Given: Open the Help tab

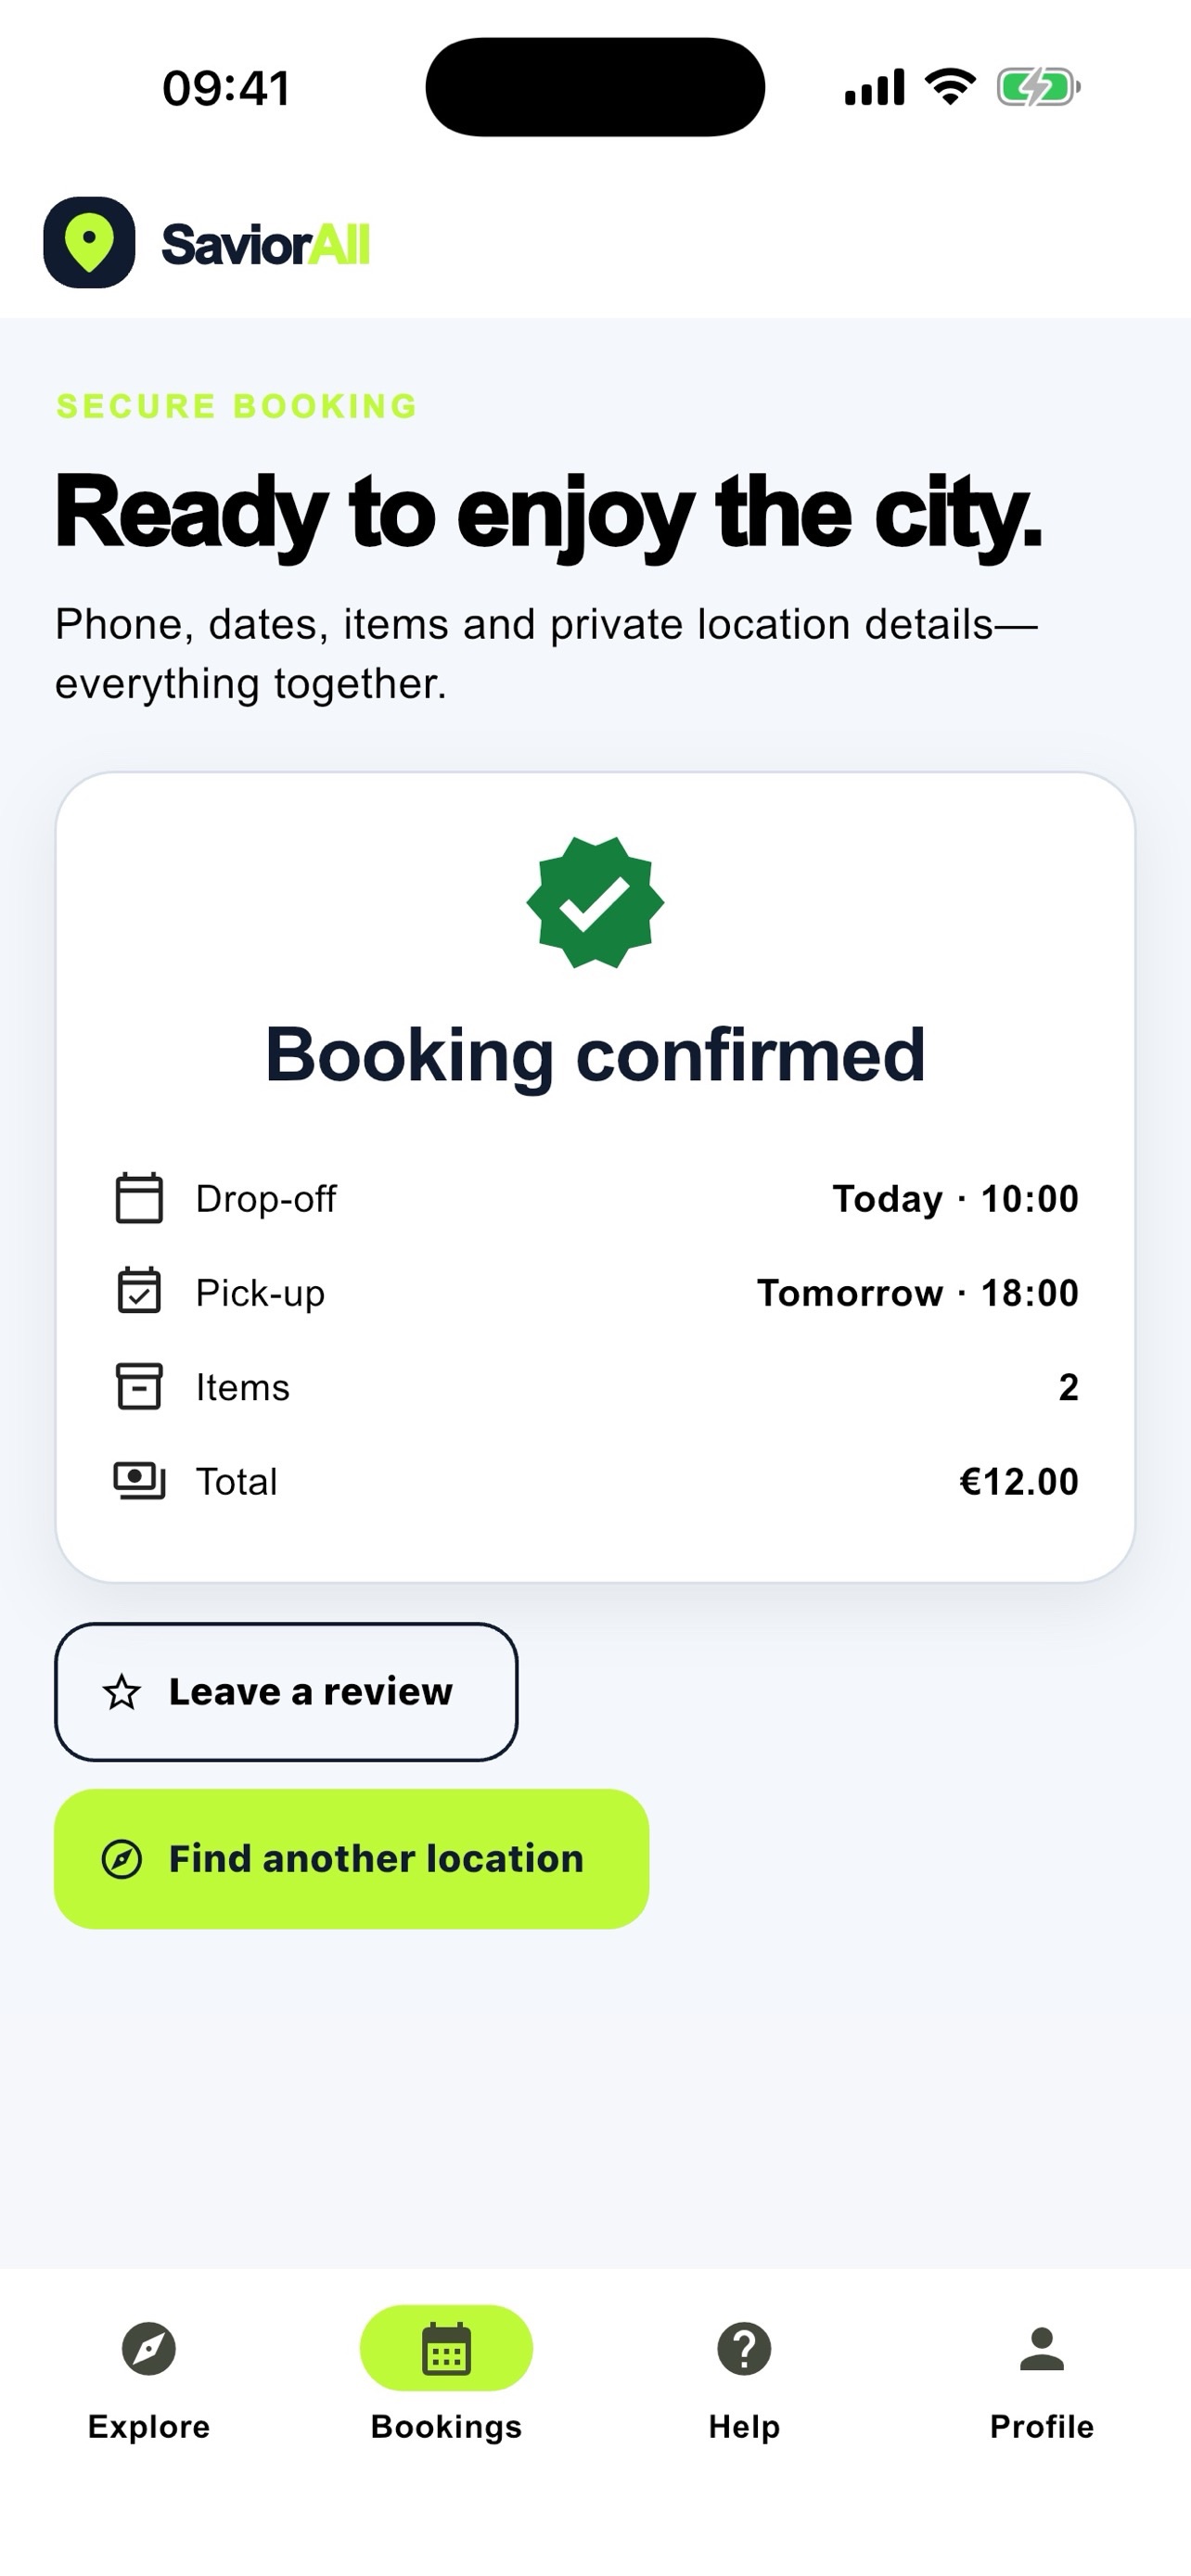Looking at the screenshot, I should tap(744, 2382).
